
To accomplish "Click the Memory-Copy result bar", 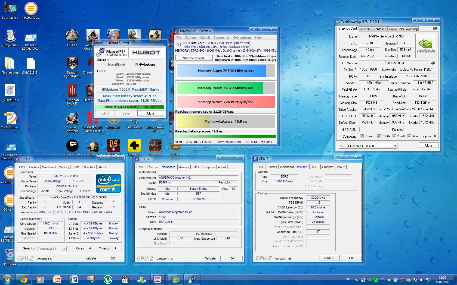I will pos(226,71).
